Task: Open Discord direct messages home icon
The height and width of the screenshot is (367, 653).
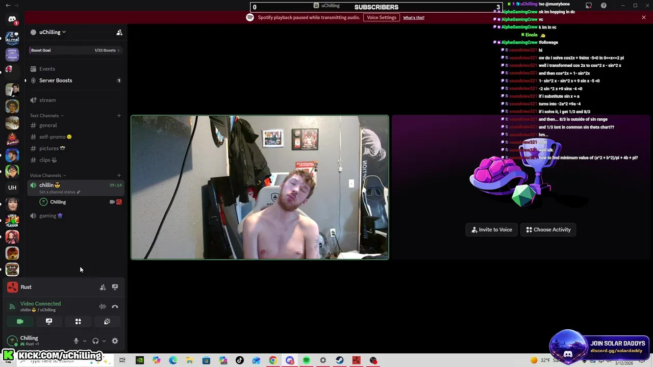Action: pos(12,19)
